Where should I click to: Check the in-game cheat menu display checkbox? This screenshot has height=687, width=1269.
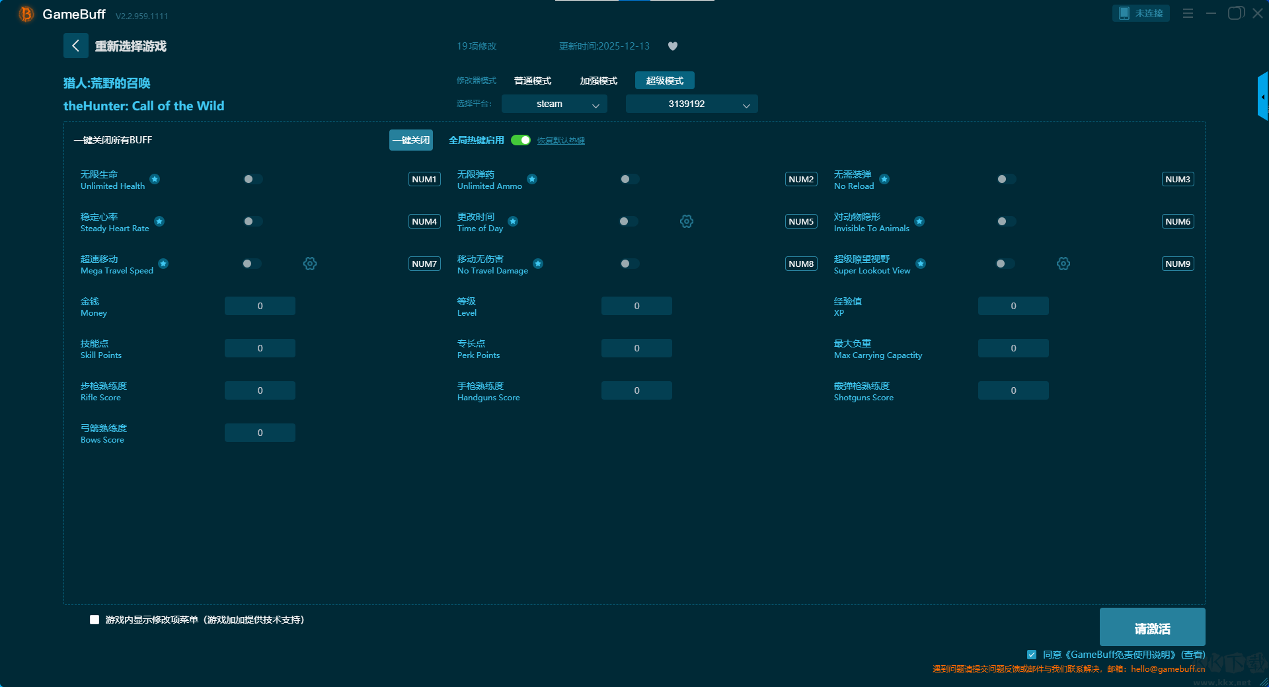95,620
